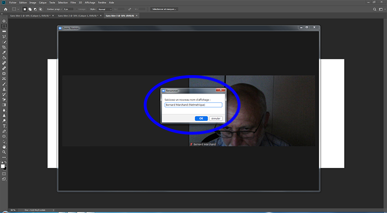
Task: Select the Hand tool
Action: [x=4, y=147]
